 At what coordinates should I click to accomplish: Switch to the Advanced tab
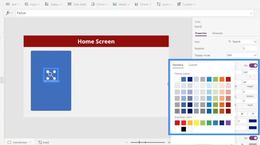[217, 33]
